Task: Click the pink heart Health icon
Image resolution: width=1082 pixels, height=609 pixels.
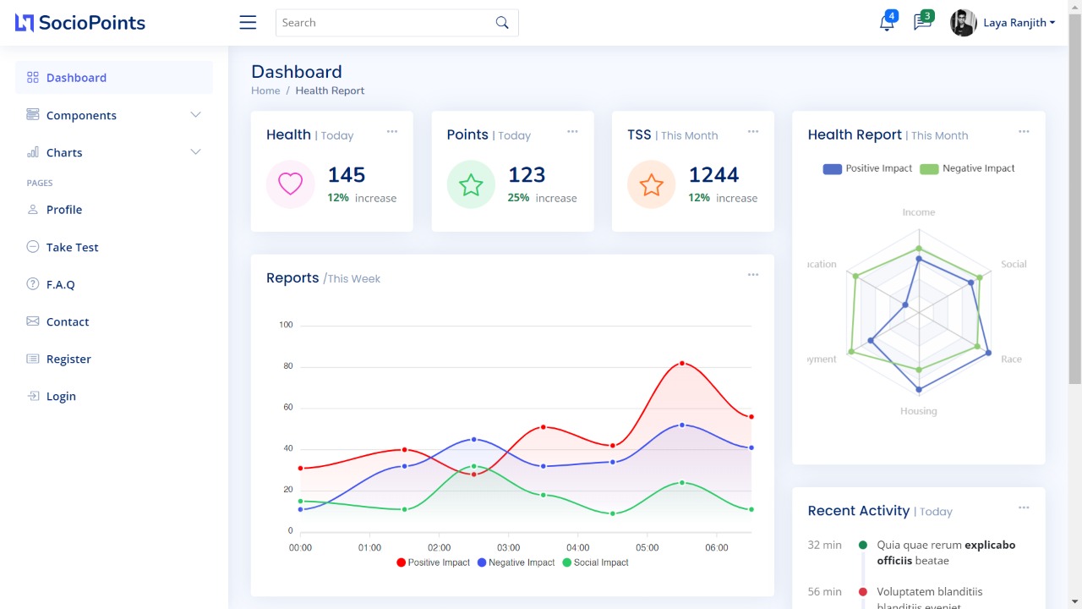Action: [290, 184]
